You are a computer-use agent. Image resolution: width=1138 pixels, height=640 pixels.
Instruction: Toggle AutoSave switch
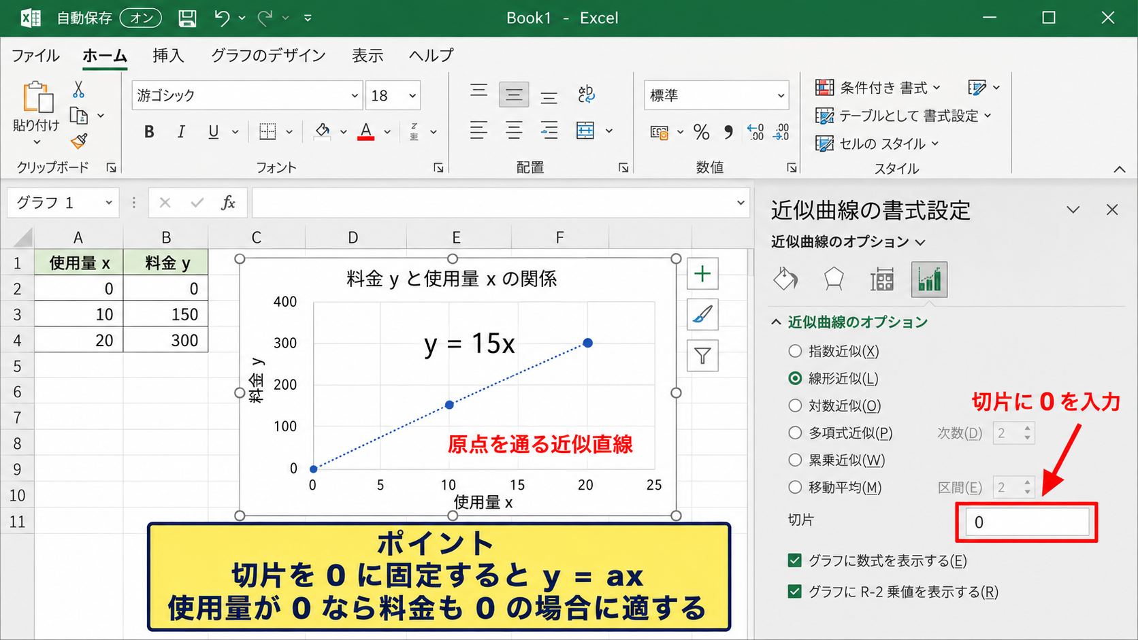[140, 18]
